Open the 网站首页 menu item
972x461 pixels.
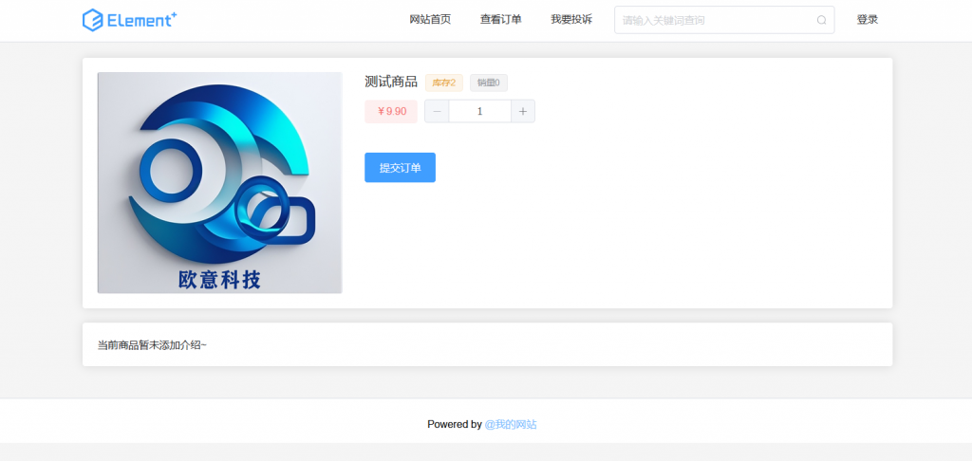tap(430, 20)
